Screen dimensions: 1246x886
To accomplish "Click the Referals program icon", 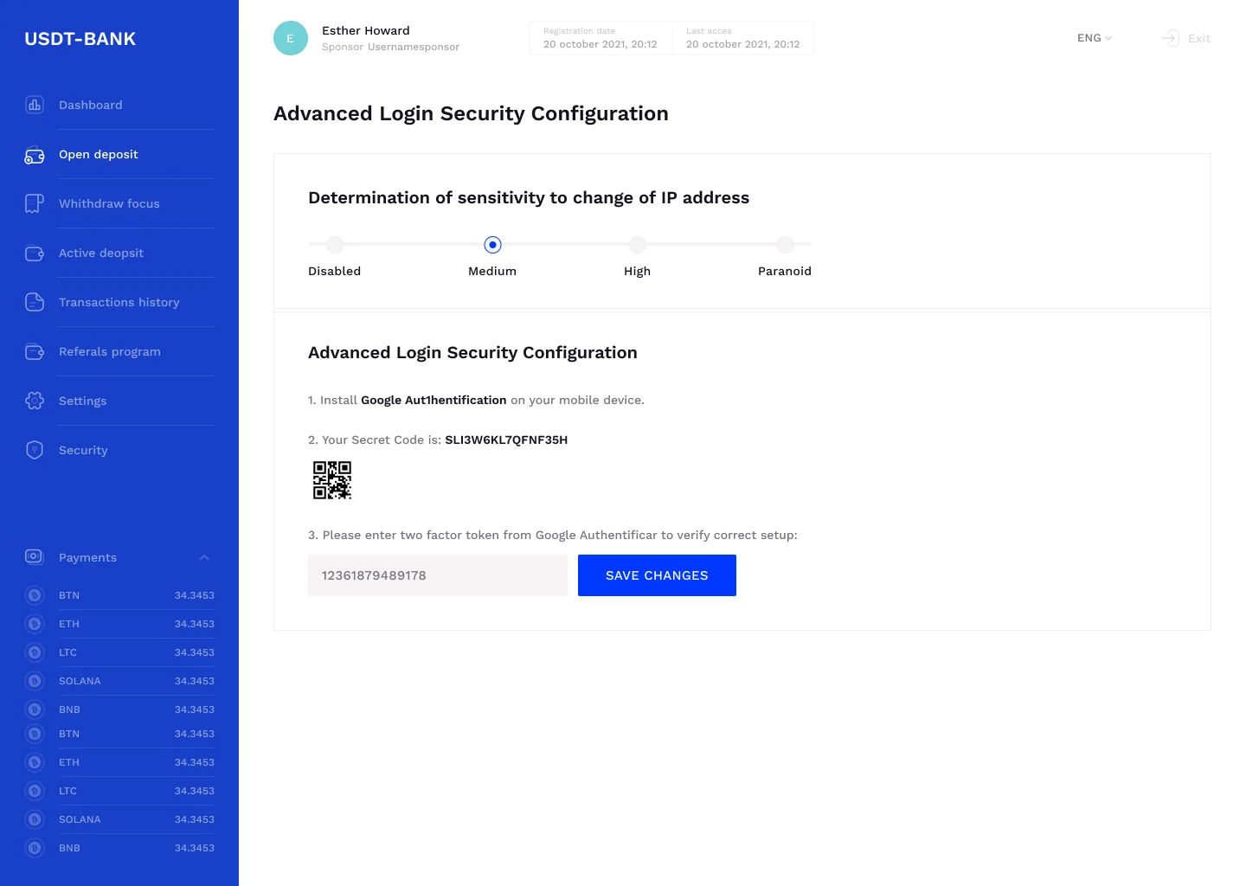I will (x=35, y=351).
